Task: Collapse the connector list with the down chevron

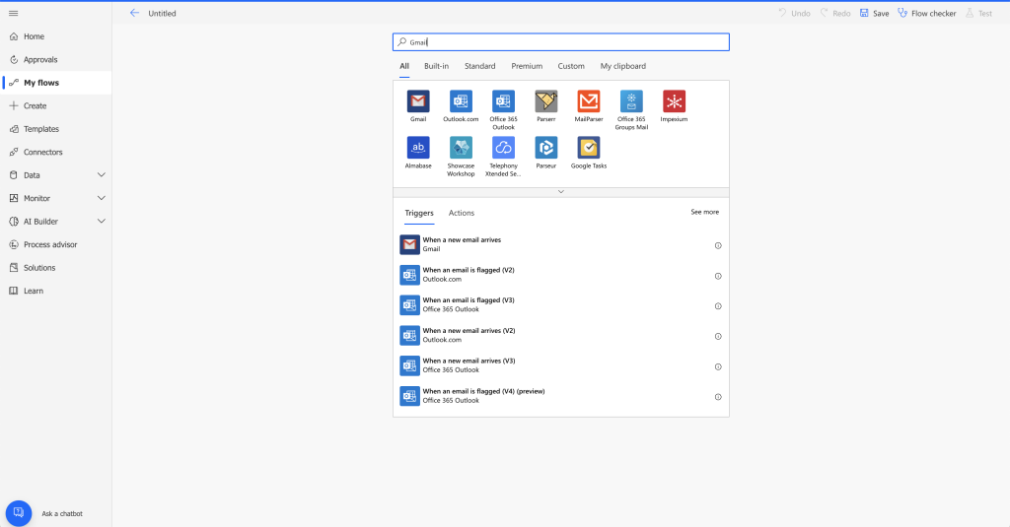Action: point(561,192)
